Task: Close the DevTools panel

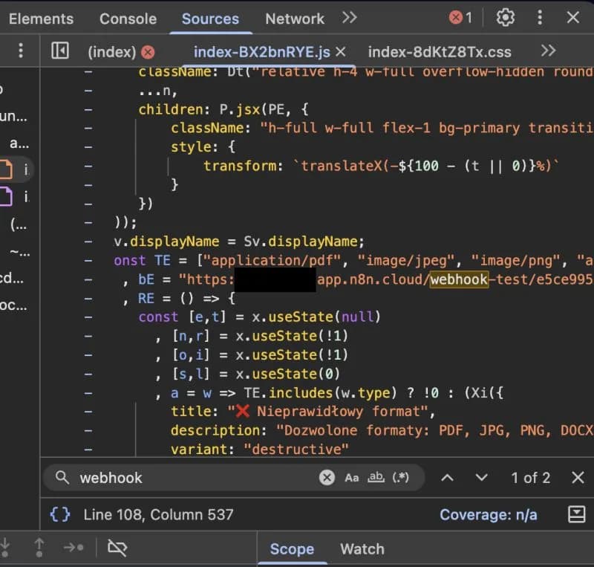Action: click(573, 17)
